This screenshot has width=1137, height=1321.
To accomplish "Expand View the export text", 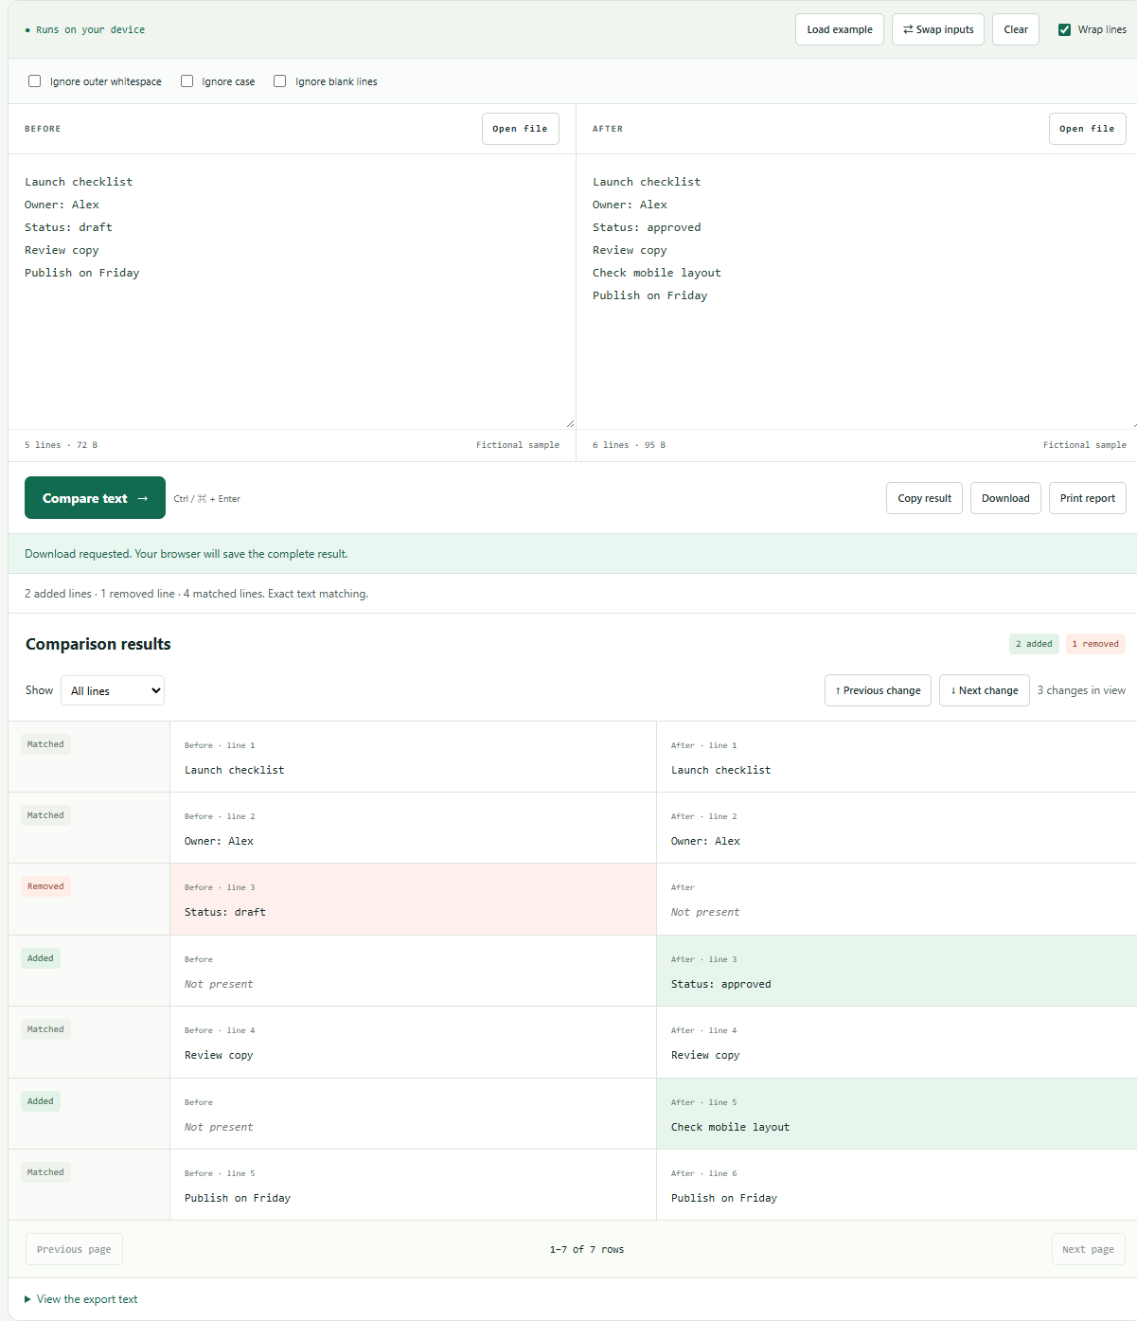I will click(x=81, y=1299).
